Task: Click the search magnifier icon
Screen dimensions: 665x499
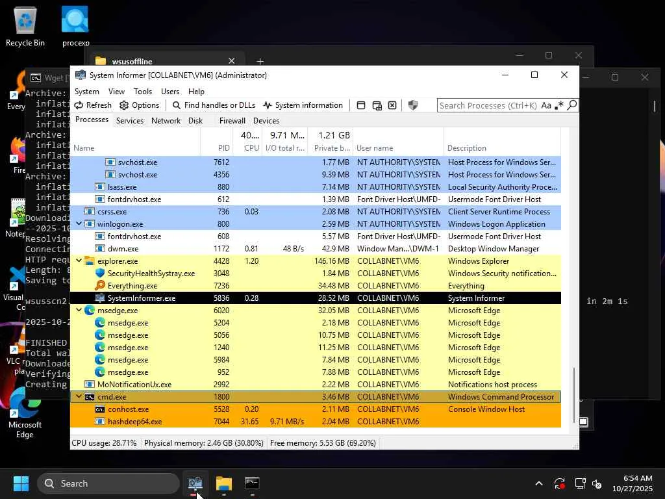Action: tap(572, 105)
